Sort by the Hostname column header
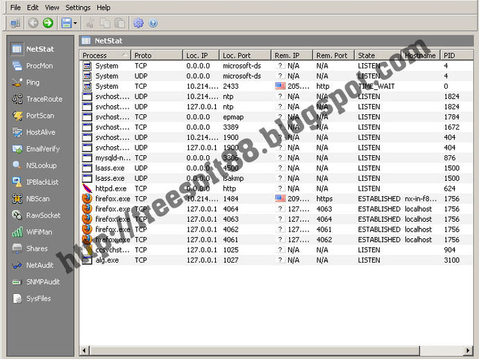Image resolution: width=479 pixels, height=359 pixels. [421, 55]
